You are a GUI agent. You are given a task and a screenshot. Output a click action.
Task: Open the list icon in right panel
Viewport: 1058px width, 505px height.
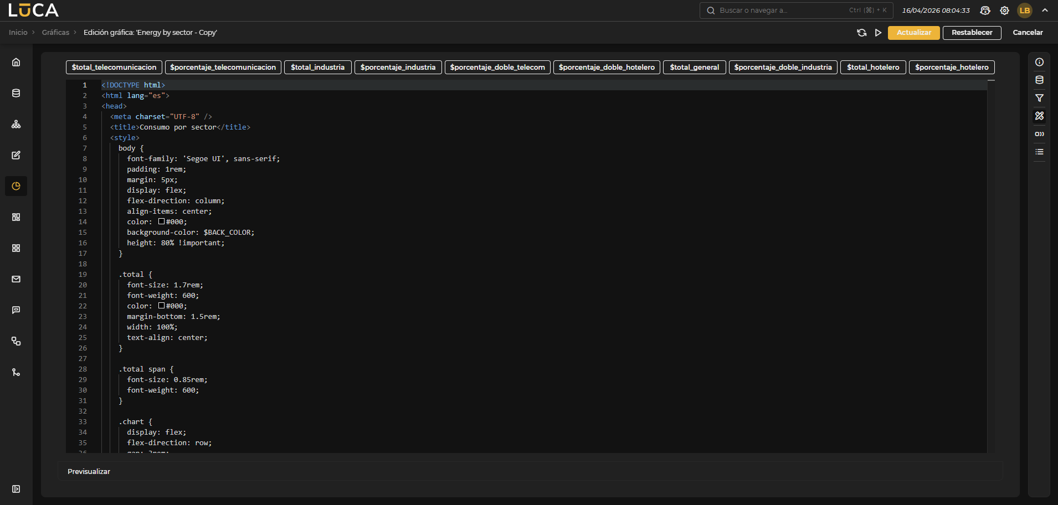tap(1039, 152)
